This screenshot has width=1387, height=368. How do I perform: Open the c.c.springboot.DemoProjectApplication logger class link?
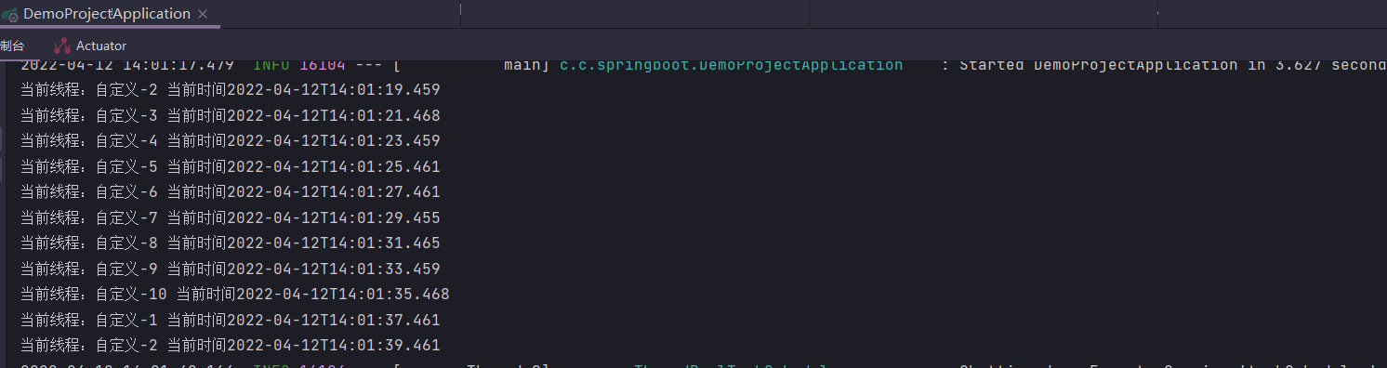(x=731, y=65)
